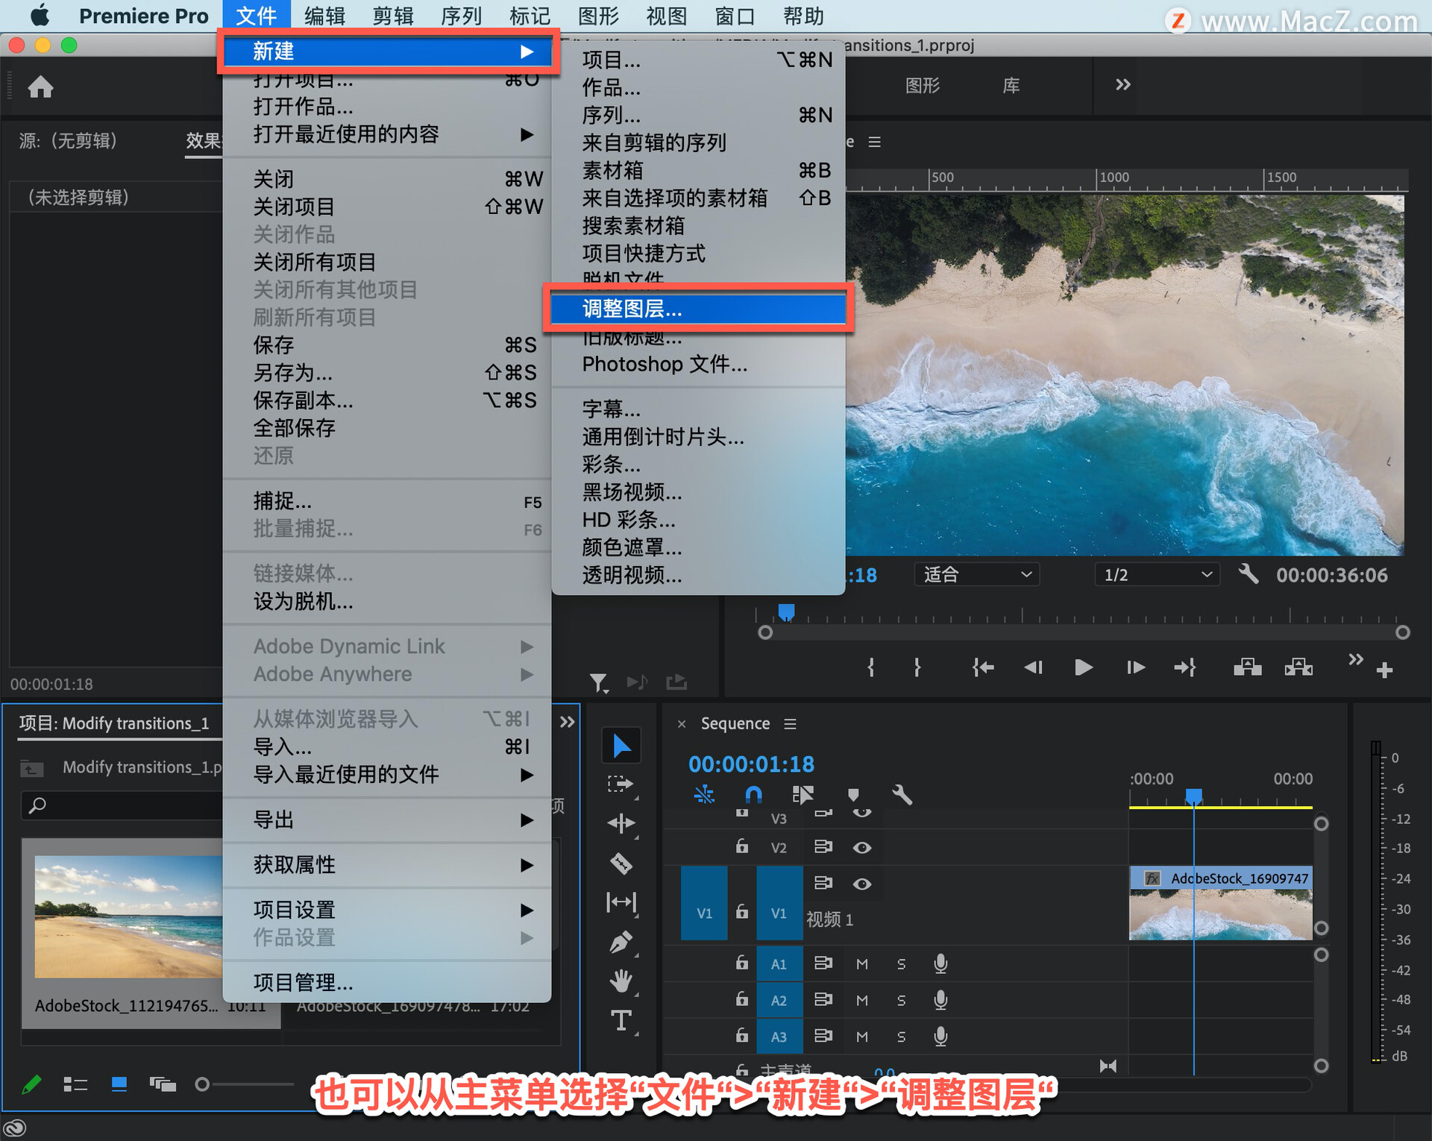Select the Pen tool

621,942
